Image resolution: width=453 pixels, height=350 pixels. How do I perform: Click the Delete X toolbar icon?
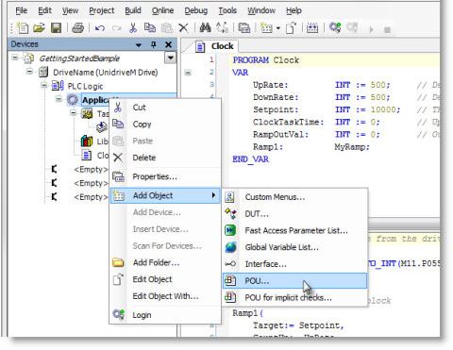[183, 28]
